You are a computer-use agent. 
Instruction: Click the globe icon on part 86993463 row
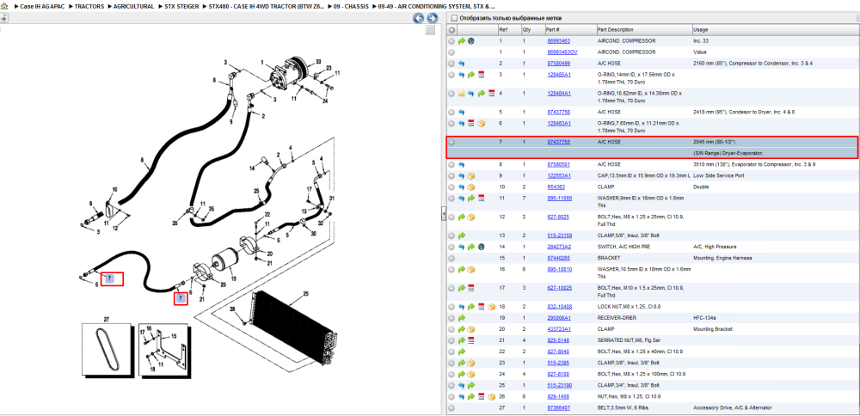coord(470,41)
